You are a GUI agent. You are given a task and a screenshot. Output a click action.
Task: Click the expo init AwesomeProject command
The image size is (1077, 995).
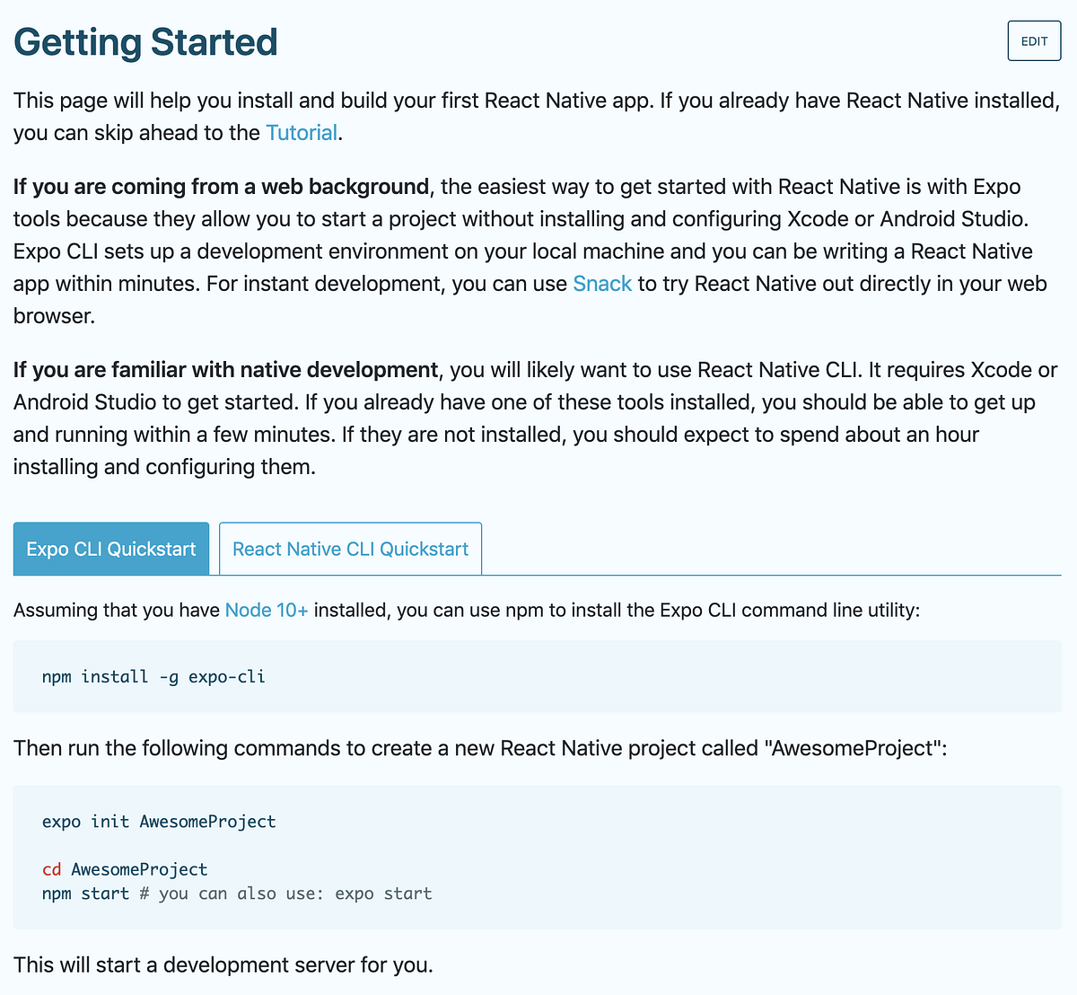(159, 821)
